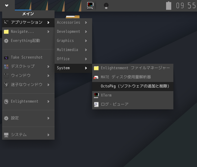The image size is (197, 167).
Task: Open the Enlightenment menu entry
Action: [x=28, y=101]
